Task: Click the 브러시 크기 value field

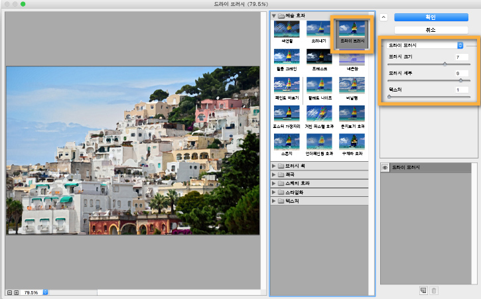Action: click(462, 57)
